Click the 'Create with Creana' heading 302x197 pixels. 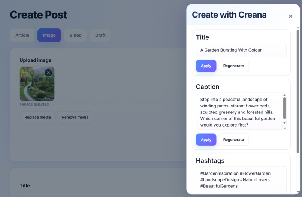[229, 15]
